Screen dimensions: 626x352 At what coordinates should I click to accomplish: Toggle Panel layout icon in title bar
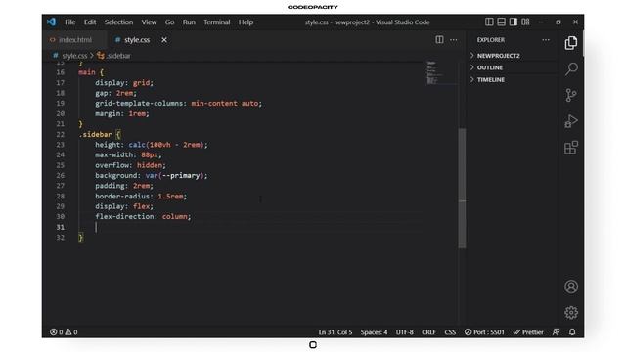(501, 22)
